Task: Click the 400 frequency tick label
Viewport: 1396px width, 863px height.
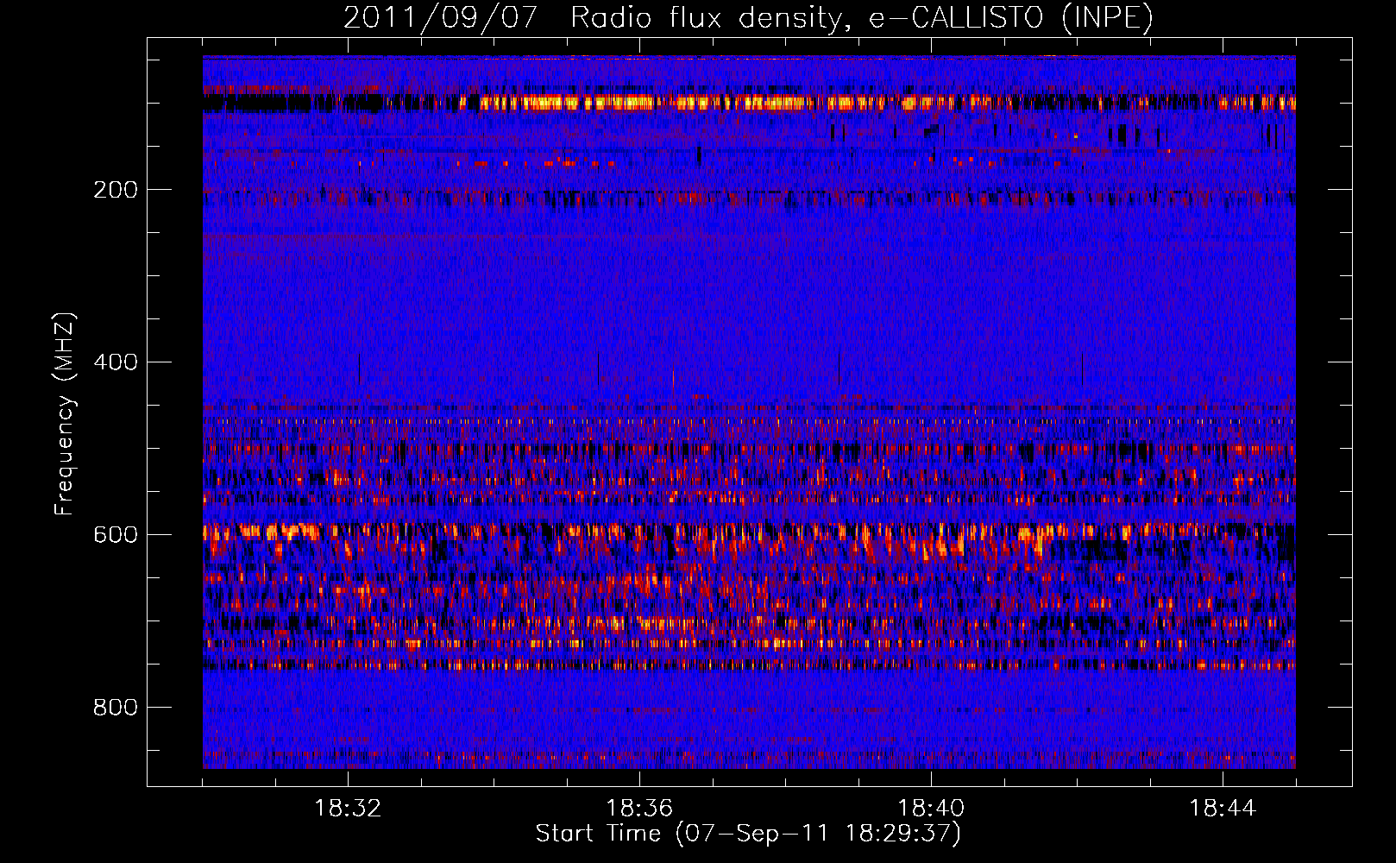Action: click(x=116, y=362)
